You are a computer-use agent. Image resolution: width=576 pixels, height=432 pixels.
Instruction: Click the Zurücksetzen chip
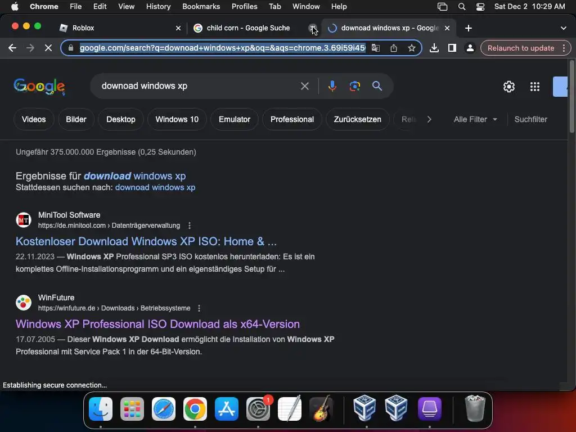pyautogui.click(x=357, y=119)
